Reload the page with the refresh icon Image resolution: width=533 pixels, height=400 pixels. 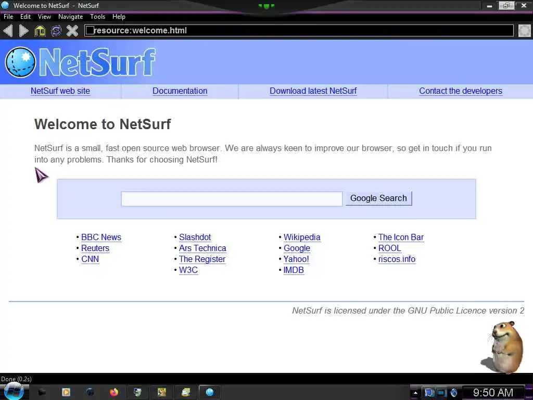tap(56, 31)
